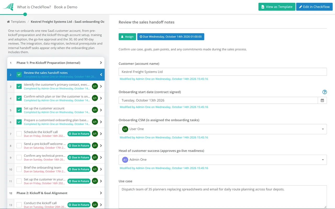Click U1 avatar on Schedule the kickoff call
Image resolution: width=335 pixels, height=209 pixels.
(x=95, y=134)
